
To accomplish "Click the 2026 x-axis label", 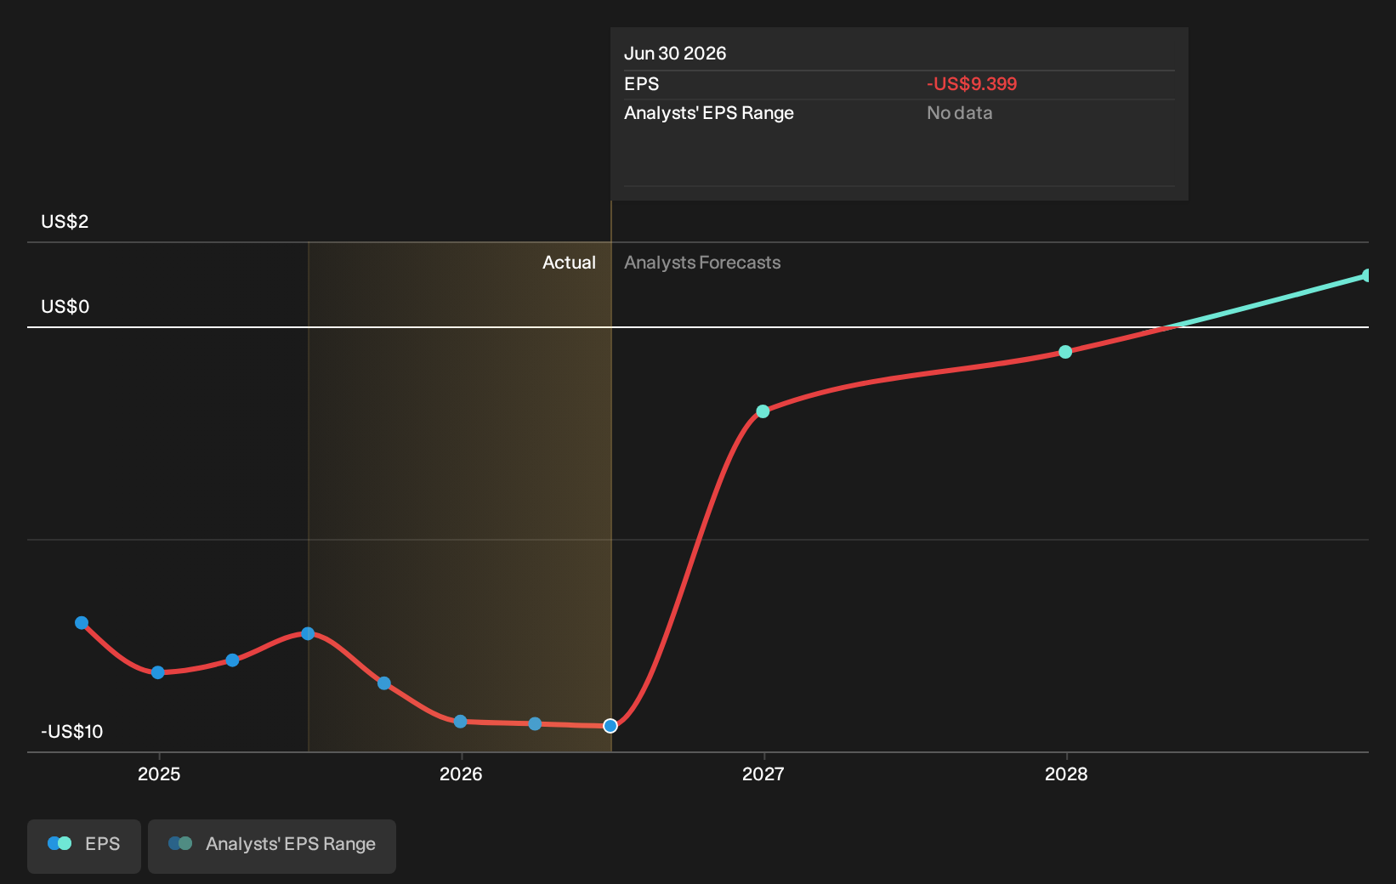I will pos(461,774).
